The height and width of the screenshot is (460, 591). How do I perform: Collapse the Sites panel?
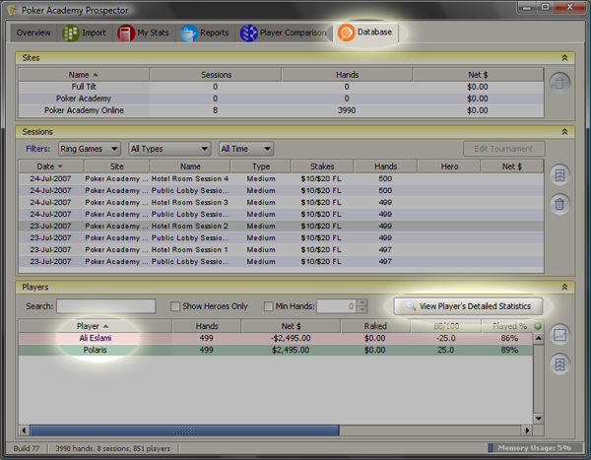[564, 58]
